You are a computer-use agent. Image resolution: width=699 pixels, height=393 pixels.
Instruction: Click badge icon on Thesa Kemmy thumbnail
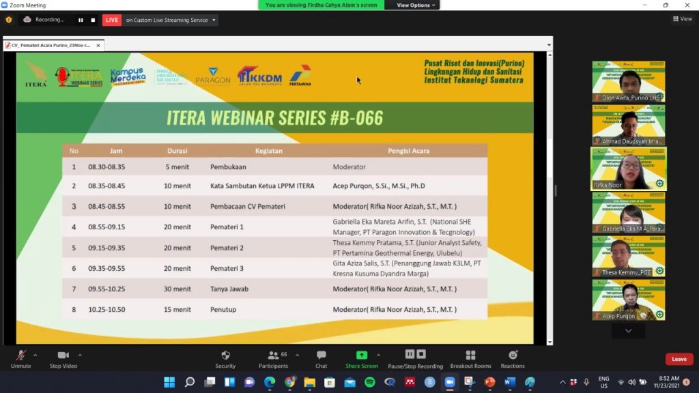[659, 270]
